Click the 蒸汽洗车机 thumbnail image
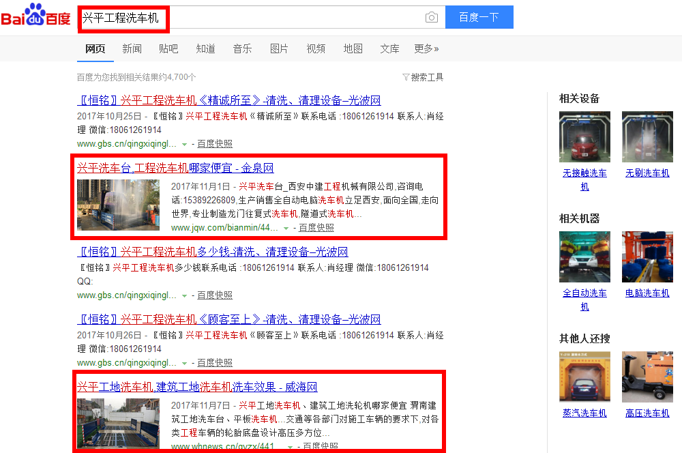This screenshot has width=682, height=453. 584,377
